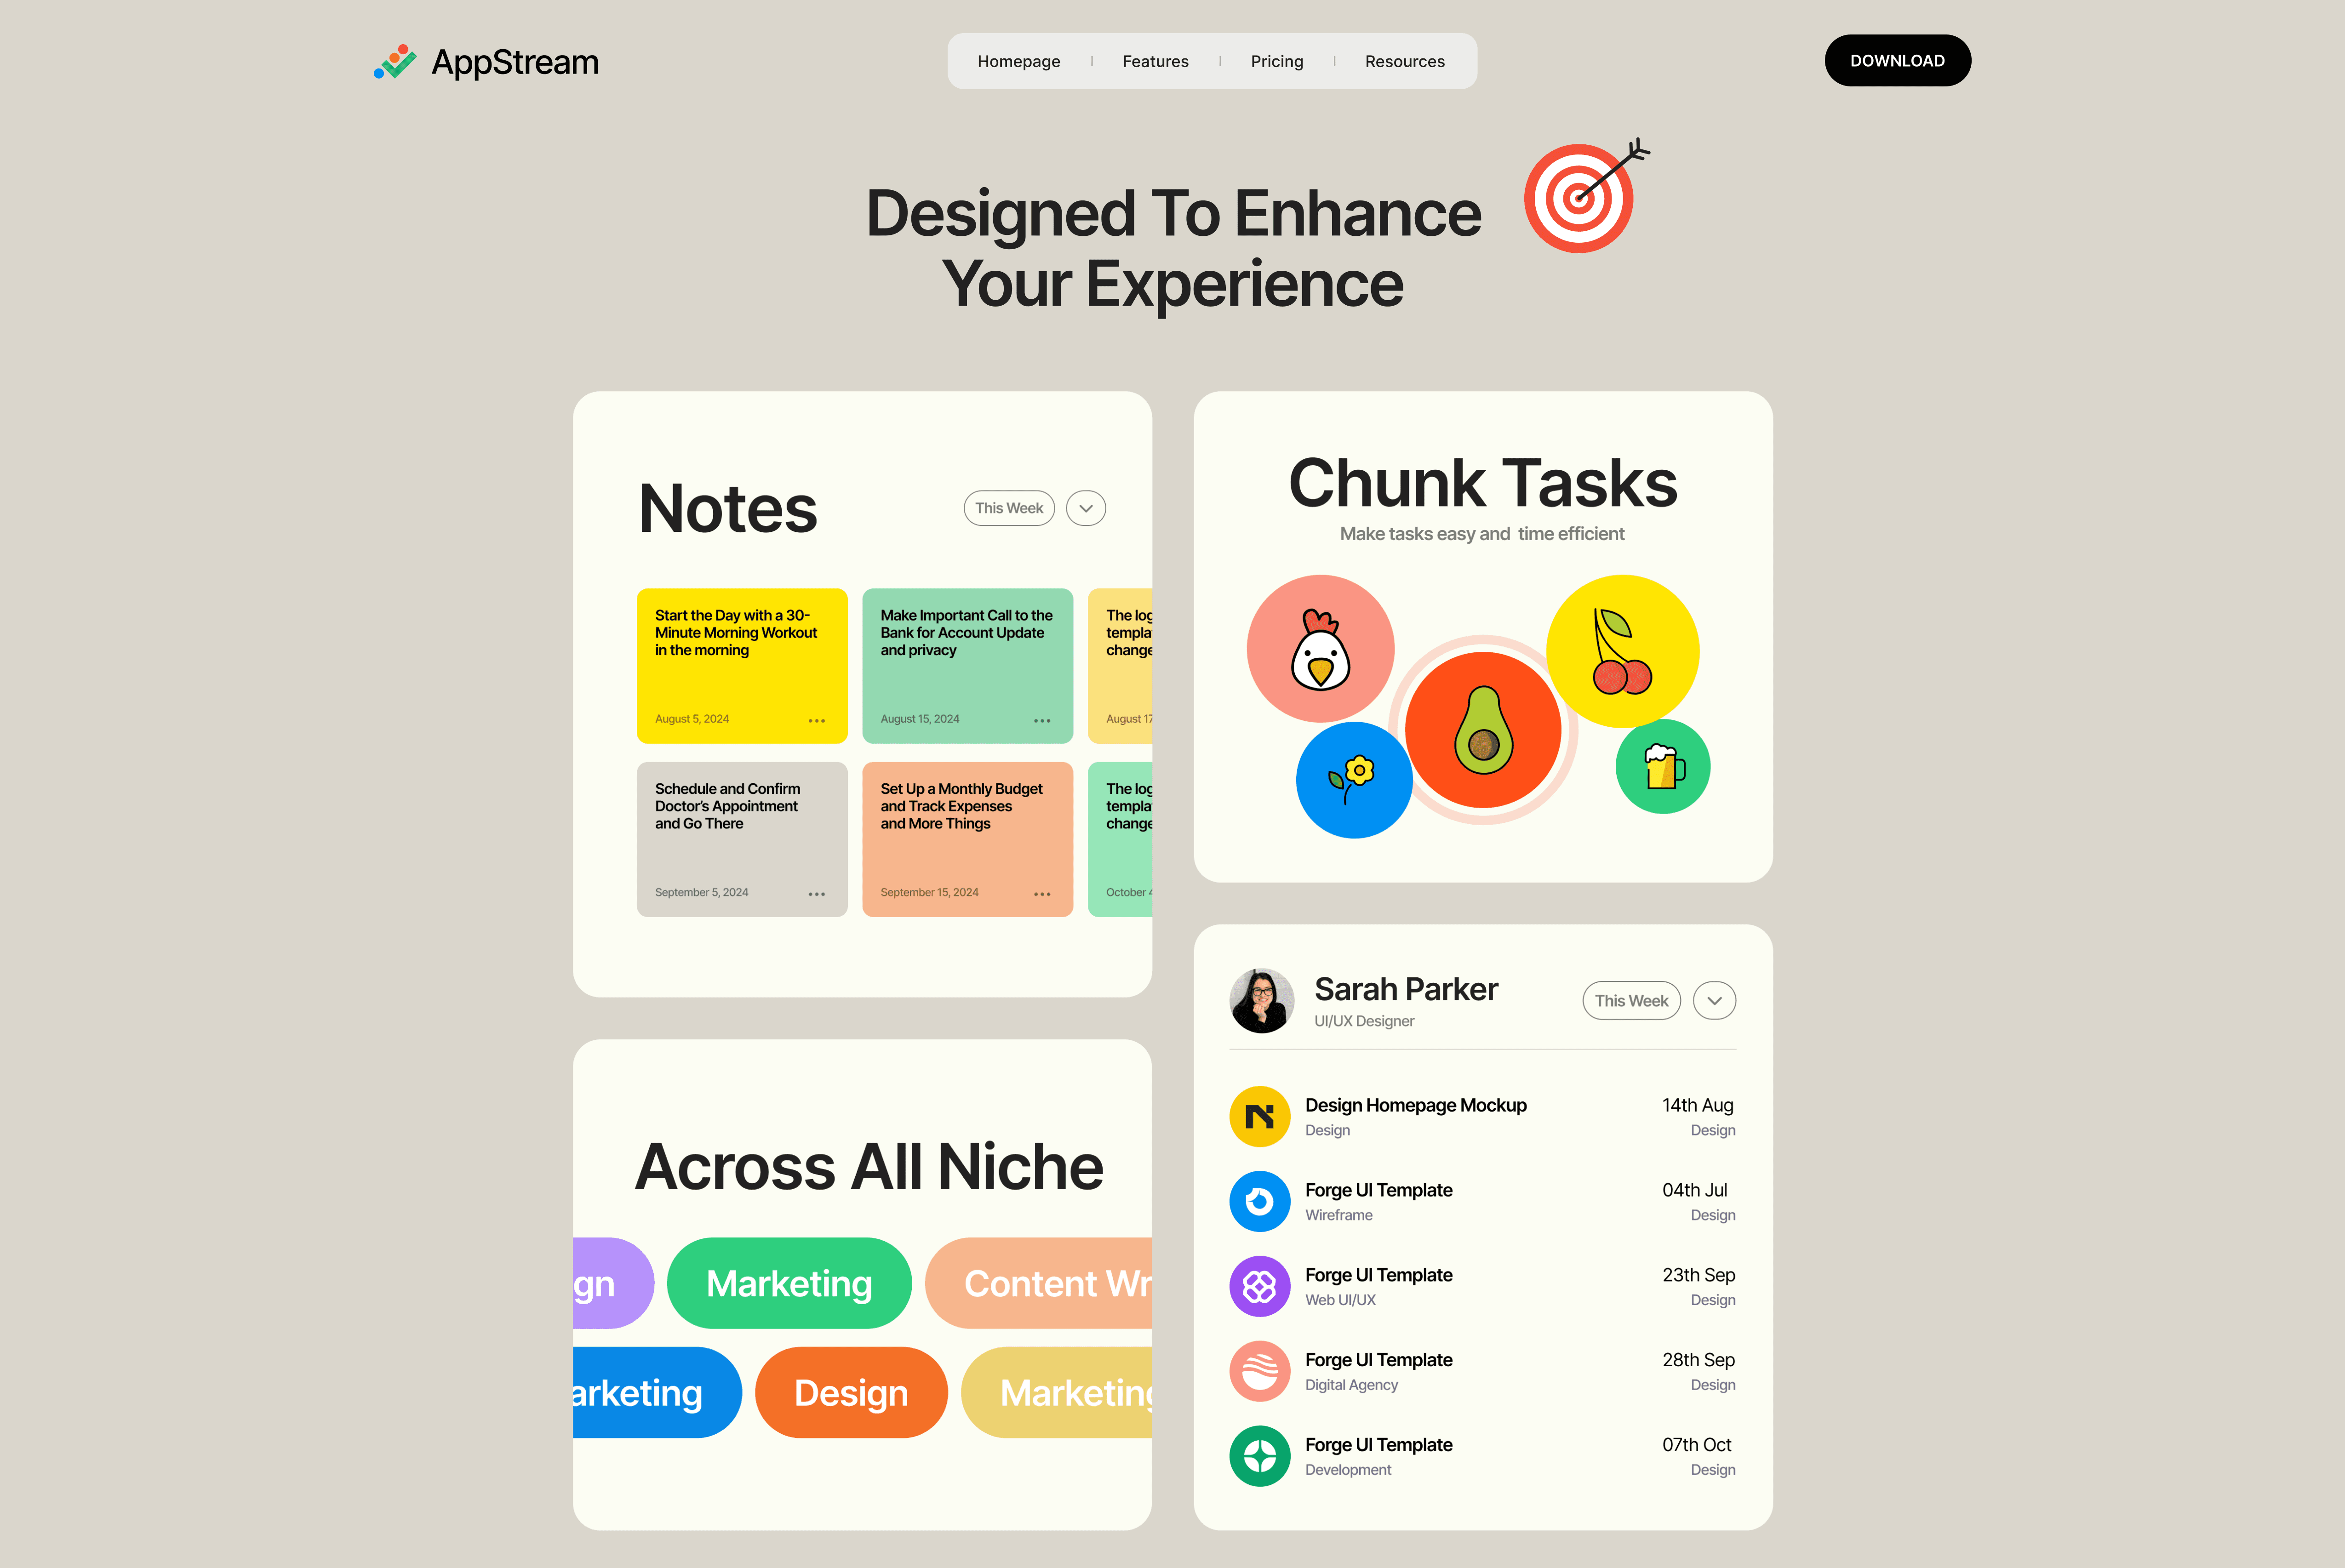The height and width of the screenshot is (1568, 2345).
Task: Click the Download button
Action: (1897, 60)
